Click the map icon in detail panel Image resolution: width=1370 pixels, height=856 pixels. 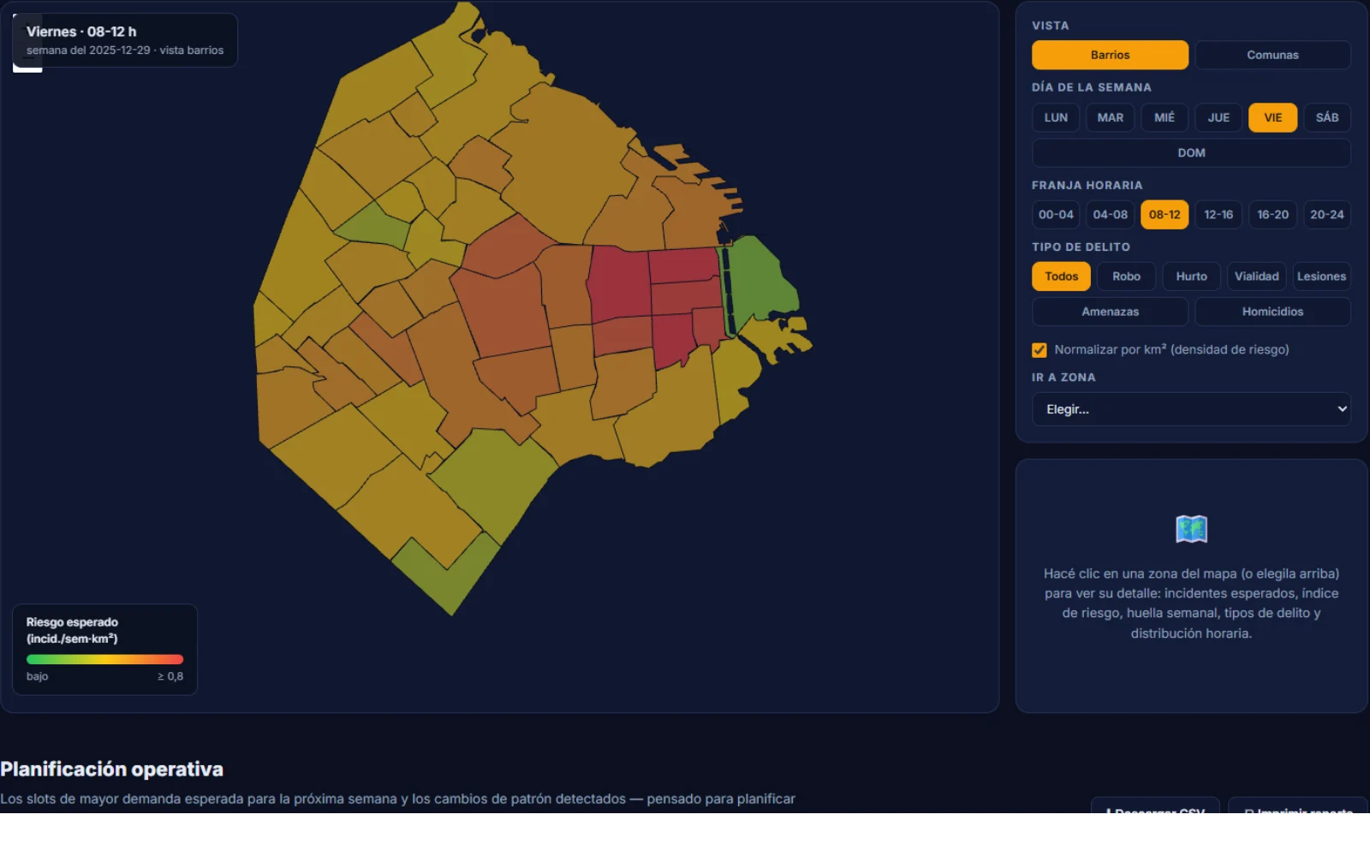(x=1191, y=529)
